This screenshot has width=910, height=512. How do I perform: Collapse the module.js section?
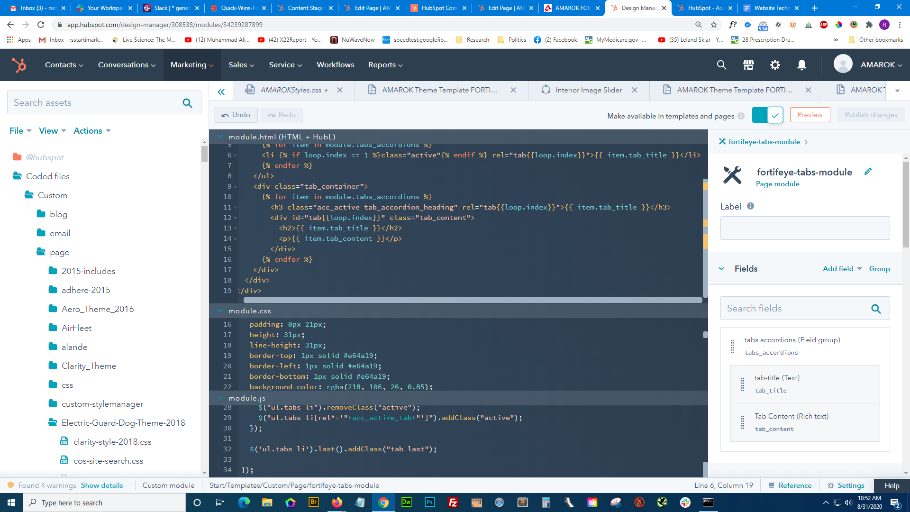click(x=220, y=398)
